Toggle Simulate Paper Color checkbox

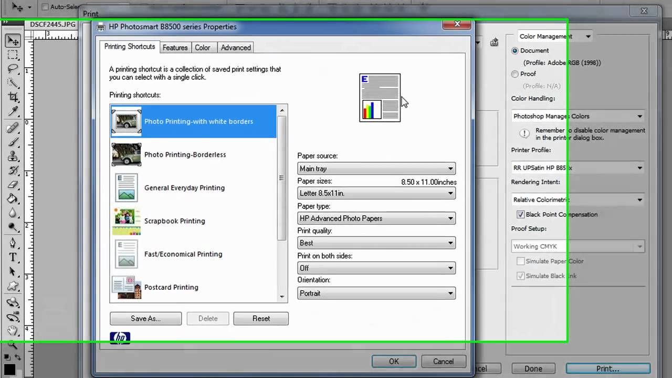tap(521, 261)
